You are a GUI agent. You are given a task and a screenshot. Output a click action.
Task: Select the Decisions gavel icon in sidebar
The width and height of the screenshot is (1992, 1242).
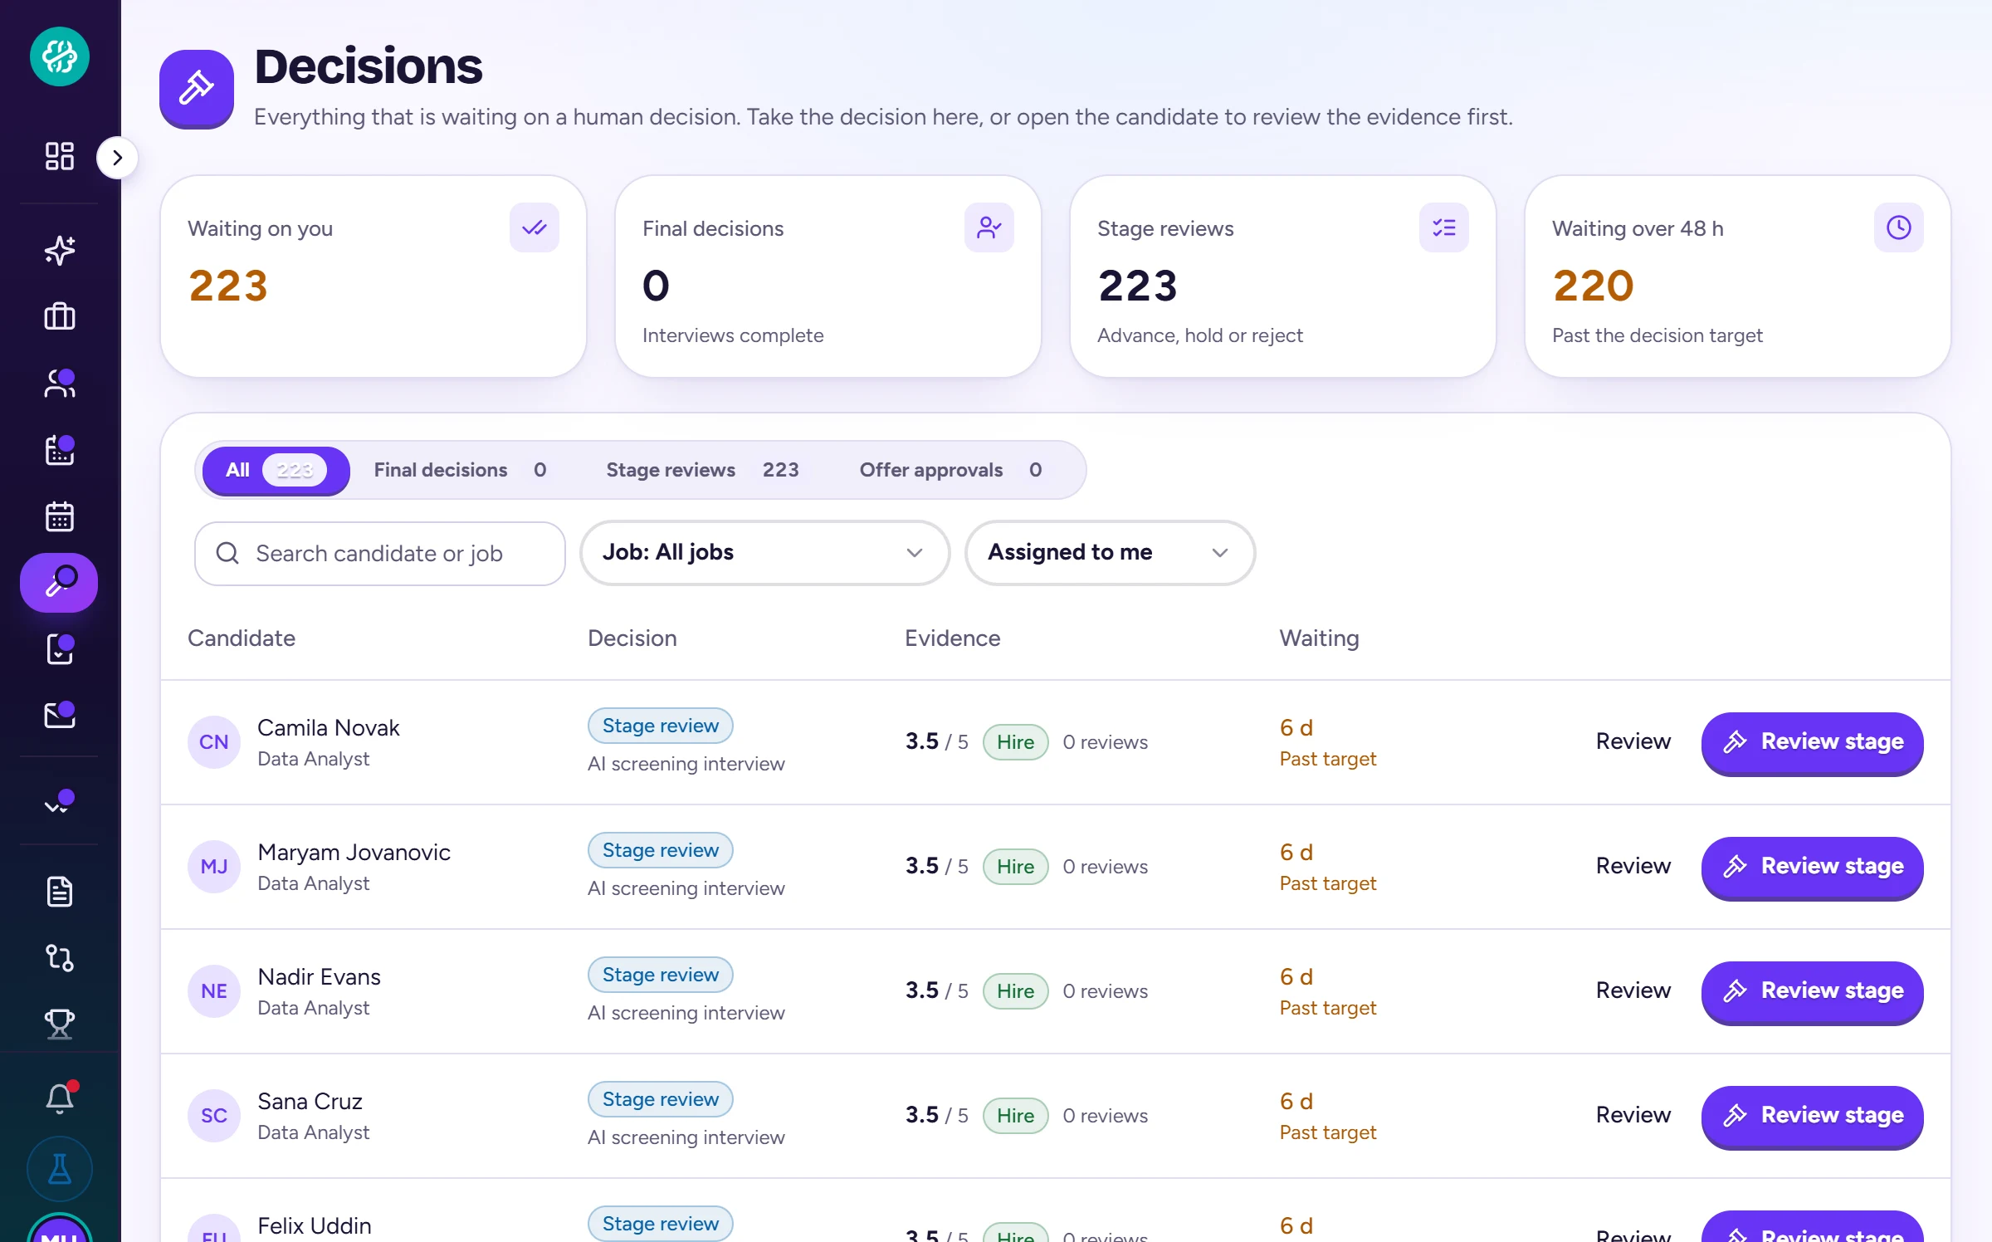click(59, 583)
